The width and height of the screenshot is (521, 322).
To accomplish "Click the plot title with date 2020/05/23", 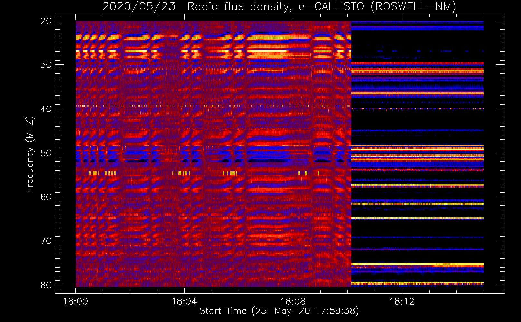I will 279,6.
